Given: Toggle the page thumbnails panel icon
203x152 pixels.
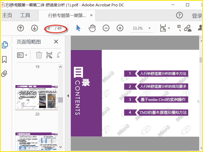Looking at the screenshot, I should [x=5, y=45].
